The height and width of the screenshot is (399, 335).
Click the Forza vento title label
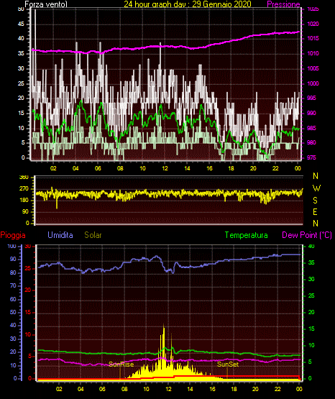click(46, 4)
